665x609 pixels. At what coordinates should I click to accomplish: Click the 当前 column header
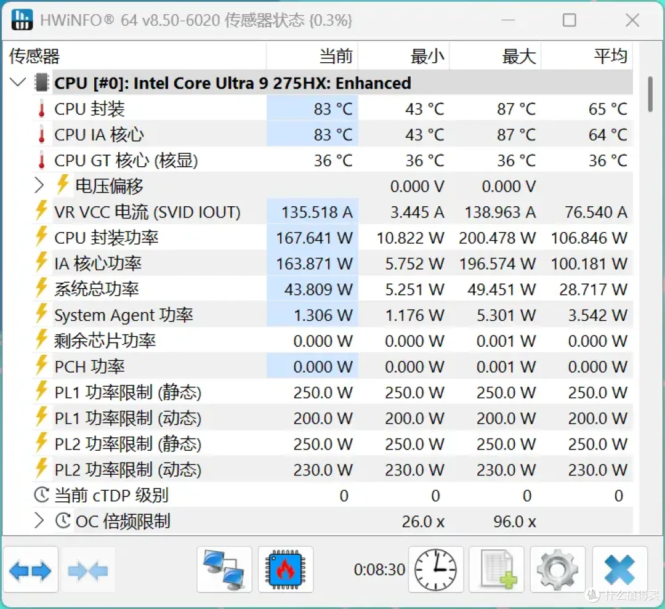[312, 55]
